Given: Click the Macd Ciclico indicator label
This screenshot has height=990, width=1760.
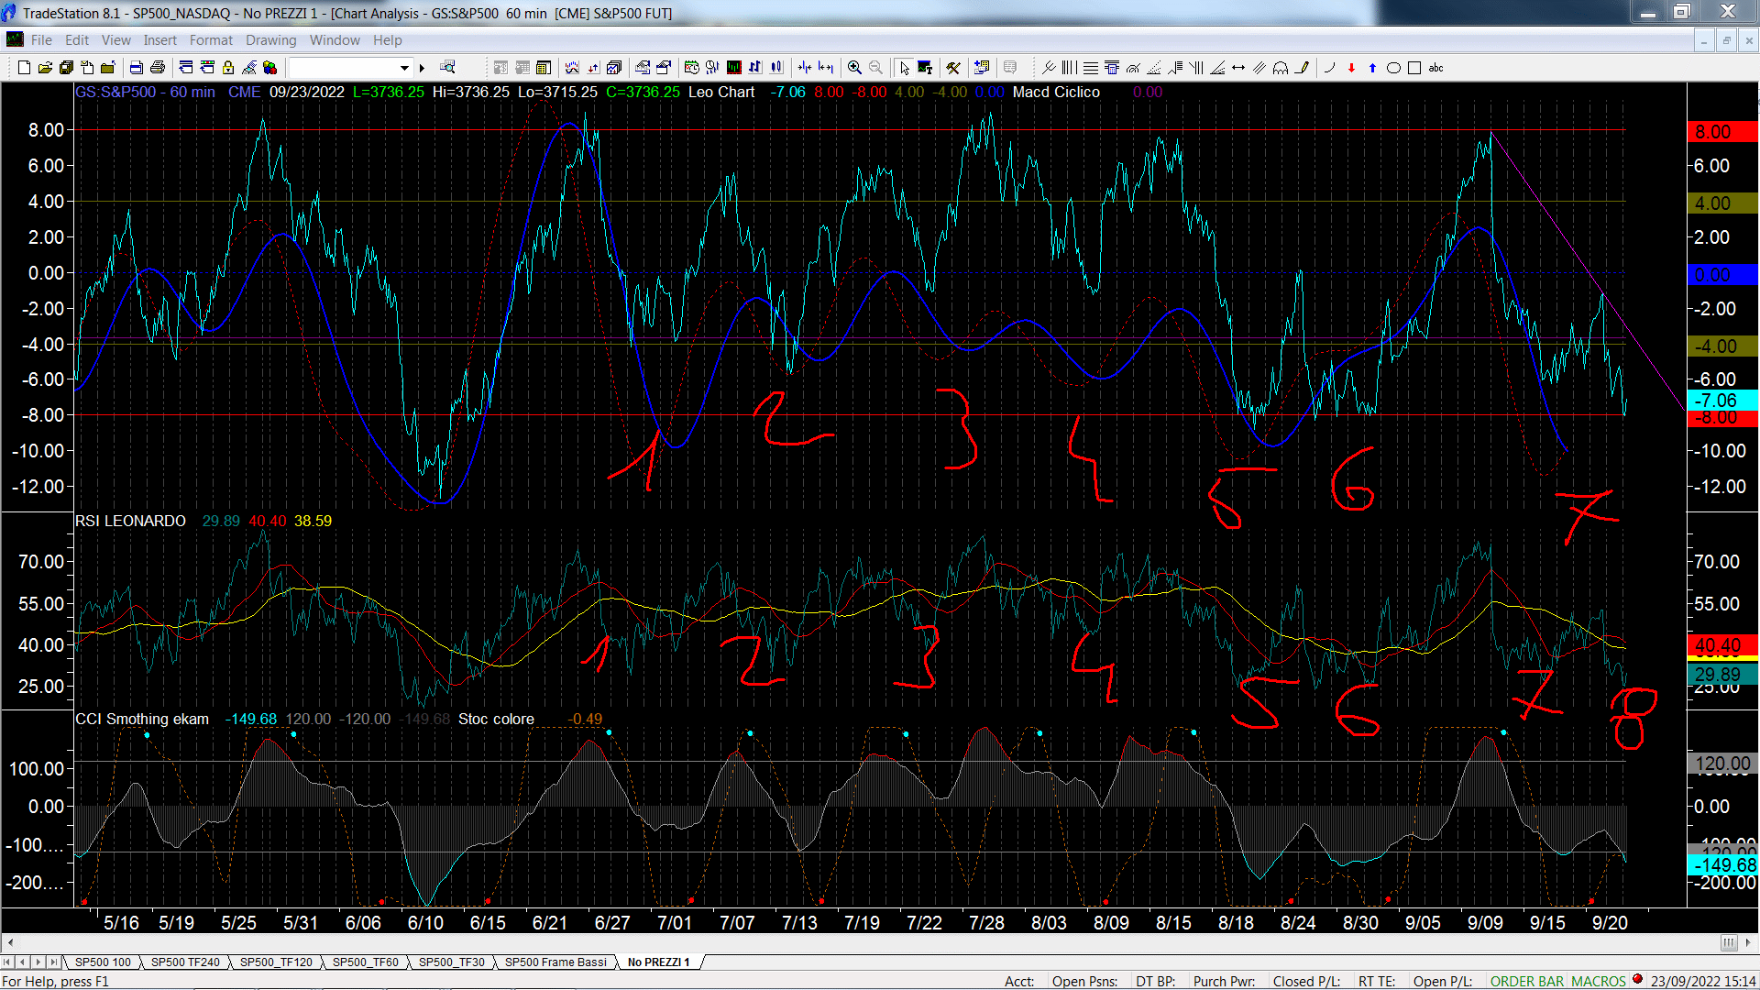Looking at the screenshot, I should [x=1056, y=92].
